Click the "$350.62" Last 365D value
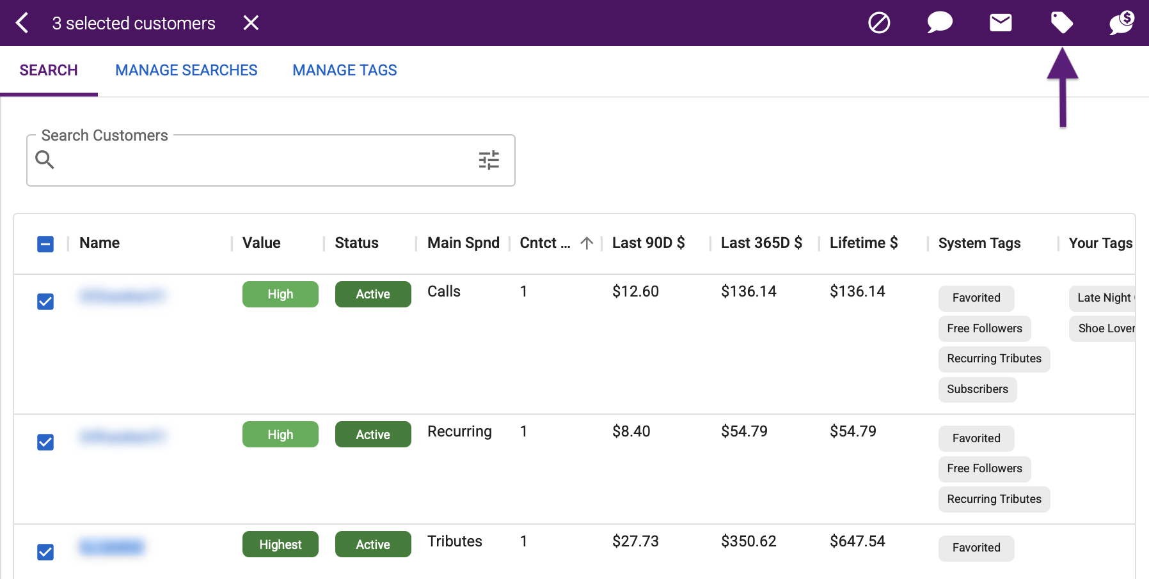Screen dimensions: 1149x579 [x=749, y=541]
